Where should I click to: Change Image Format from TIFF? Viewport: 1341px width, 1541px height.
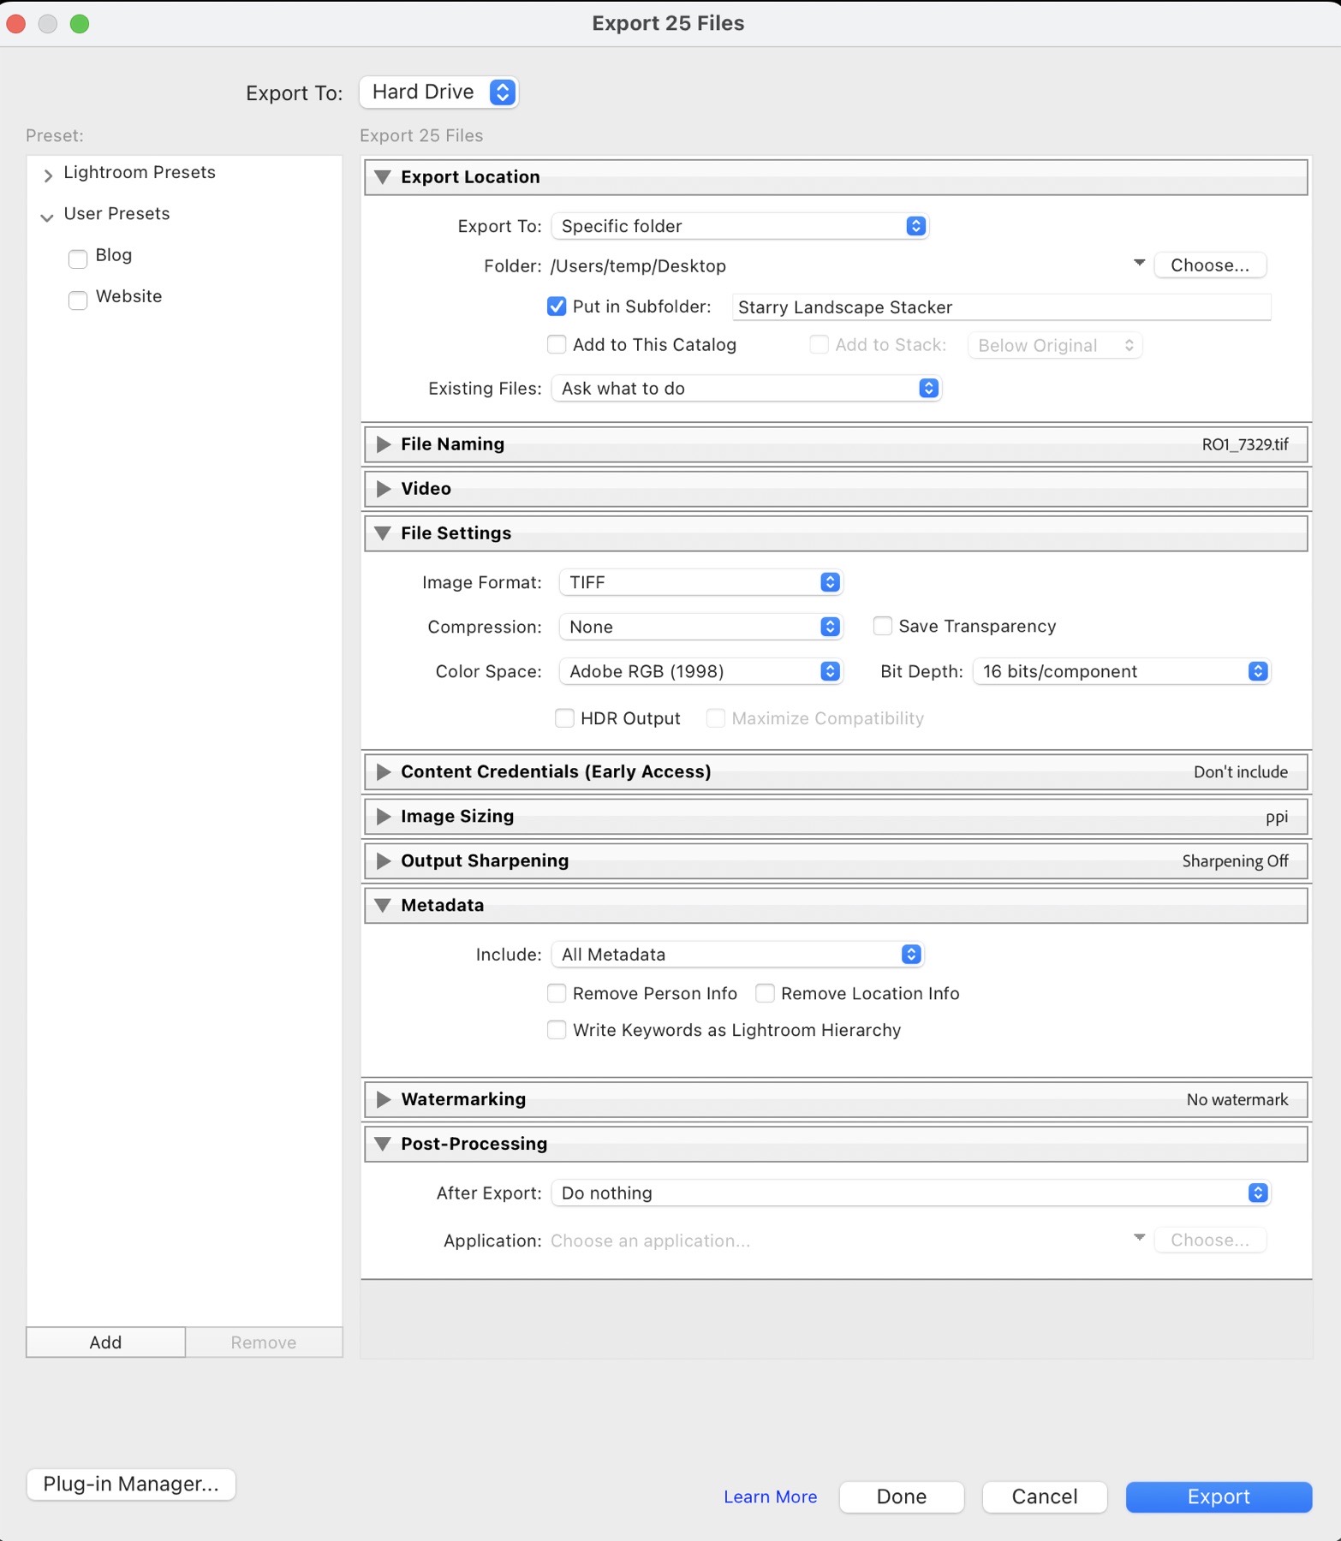[x=700, y=582]
